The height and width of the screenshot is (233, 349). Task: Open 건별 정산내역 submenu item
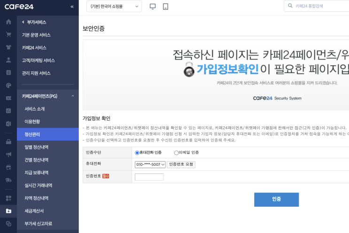(x=37, y=160)
